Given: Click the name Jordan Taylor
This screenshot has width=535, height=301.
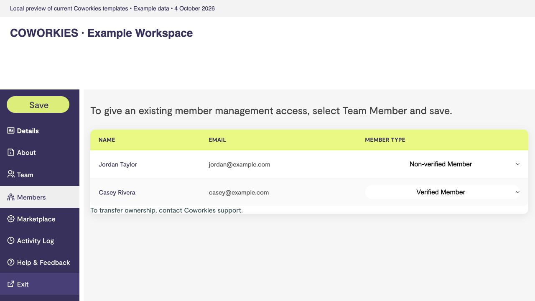Looking at the screenshot, I should pyautogui.click(x=118, y=164).
